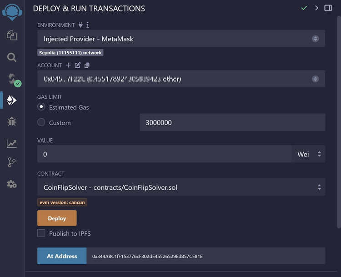The width and height of the screenshot is (341, 277).
Task: Click the plus icon beside ACCOUNT
Action: tap(68, 65)
